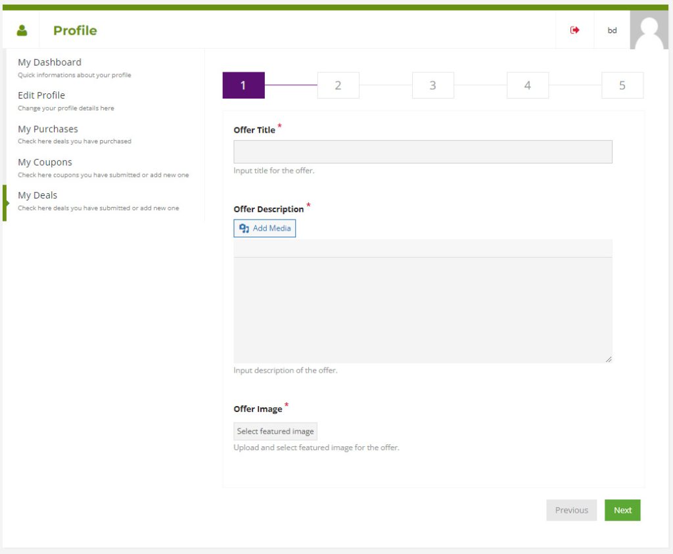673x554 pixels.
Task: Select My Coupons in sidebar
Action: pyautogui.click(x=45, y=162)
